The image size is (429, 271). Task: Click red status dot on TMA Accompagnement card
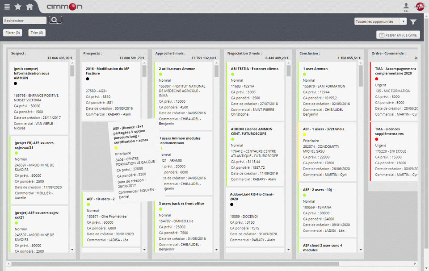coord(376,79)
